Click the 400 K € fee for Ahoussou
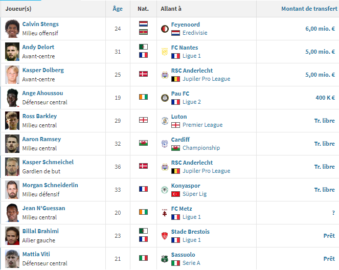 click(325, 98)
